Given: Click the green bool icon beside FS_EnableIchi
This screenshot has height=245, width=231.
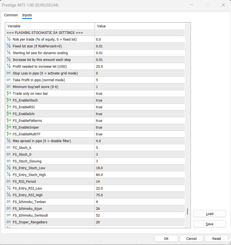Looking at the screenshot, I should (9, 114).
